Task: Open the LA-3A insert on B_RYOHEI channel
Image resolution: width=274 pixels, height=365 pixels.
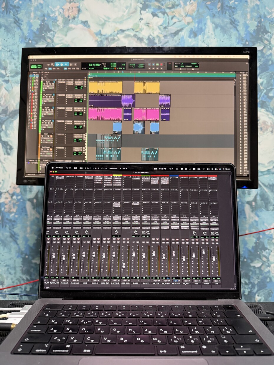Action: click(x=117, y=183)
